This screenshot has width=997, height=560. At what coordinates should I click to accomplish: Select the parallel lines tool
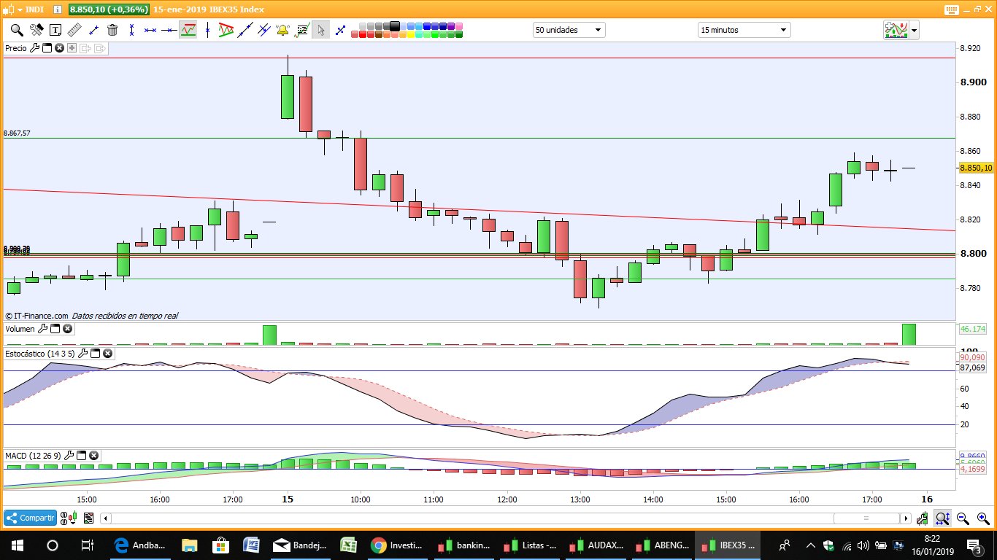[263, 30]
